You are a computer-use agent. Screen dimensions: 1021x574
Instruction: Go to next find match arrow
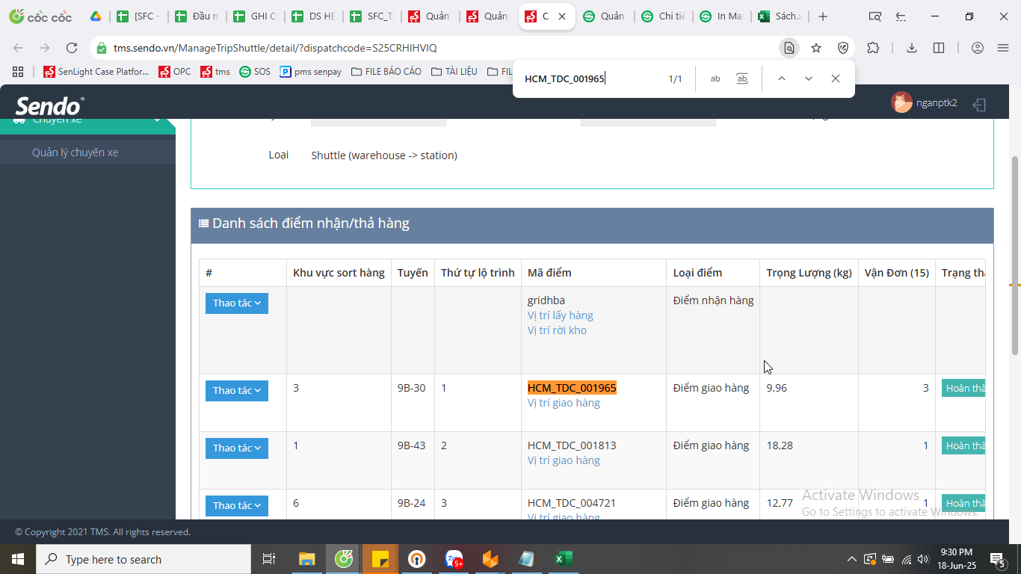point(809,78)
